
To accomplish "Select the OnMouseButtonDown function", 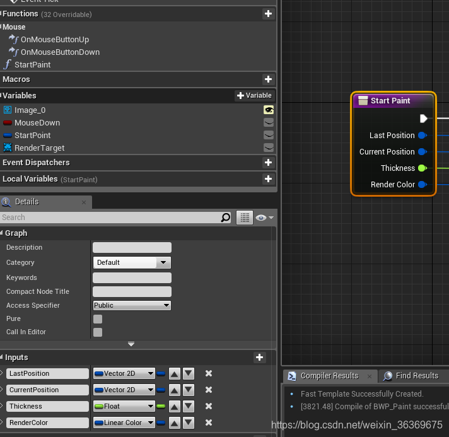I will (60, 52).
